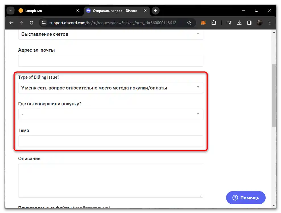Close the Lumpics.ru tab
281x213 pixels.
click(x=78, y=11)
